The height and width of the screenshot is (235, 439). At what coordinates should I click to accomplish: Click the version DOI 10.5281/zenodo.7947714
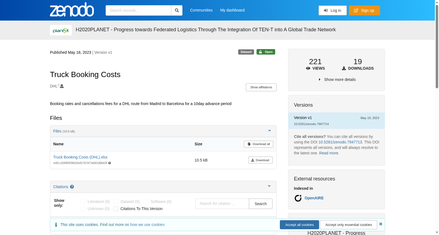[x=311, y=124]
